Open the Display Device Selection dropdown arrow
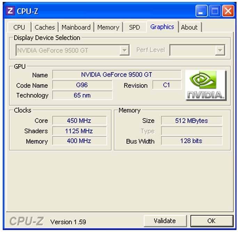Viewport: 238px width, 232px height. click(124, 50)
